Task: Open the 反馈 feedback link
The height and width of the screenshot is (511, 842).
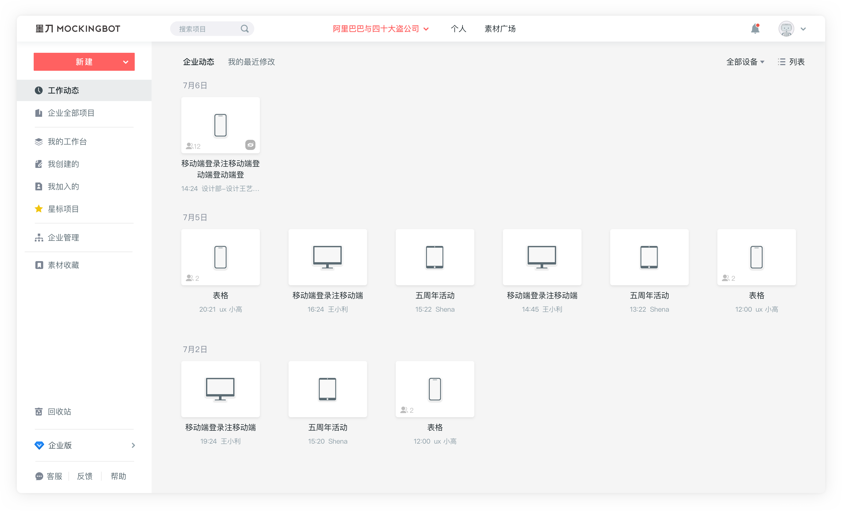Action: tap(85, 476)
